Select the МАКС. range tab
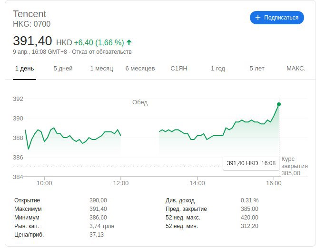The height and width of the screenshot is (249, 316). pyautogui.click(x=296, y=69)
